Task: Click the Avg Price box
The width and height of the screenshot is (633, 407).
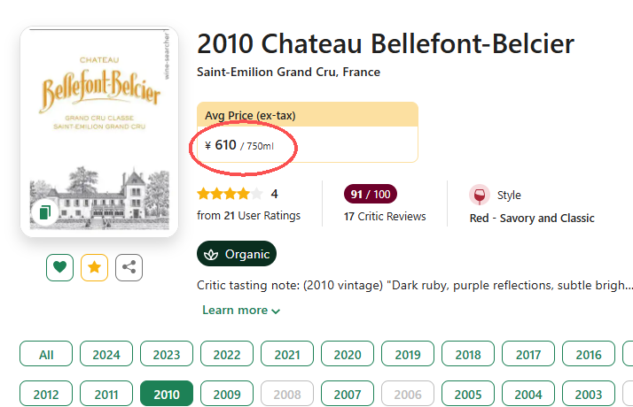Action: coord(307,133)
